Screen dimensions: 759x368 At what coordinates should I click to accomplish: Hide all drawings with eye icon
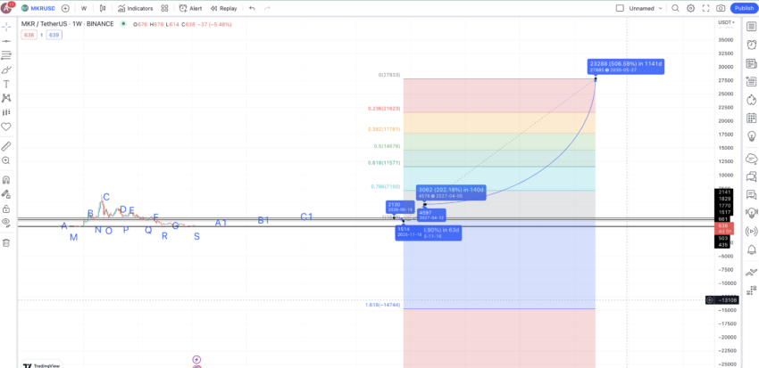click(6, 222)
